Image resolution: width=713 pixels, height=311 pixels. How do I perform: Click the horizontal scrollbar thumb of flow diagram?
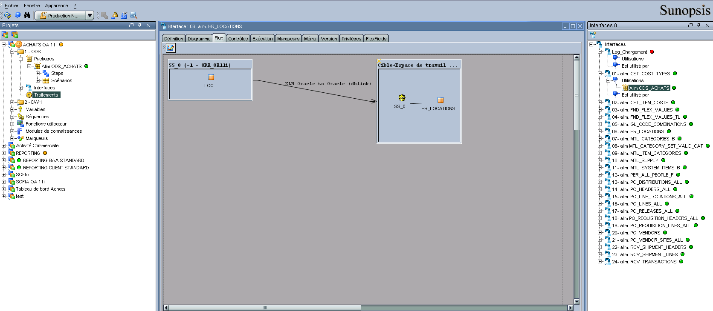pyautogui.click(x=265, y=308)
